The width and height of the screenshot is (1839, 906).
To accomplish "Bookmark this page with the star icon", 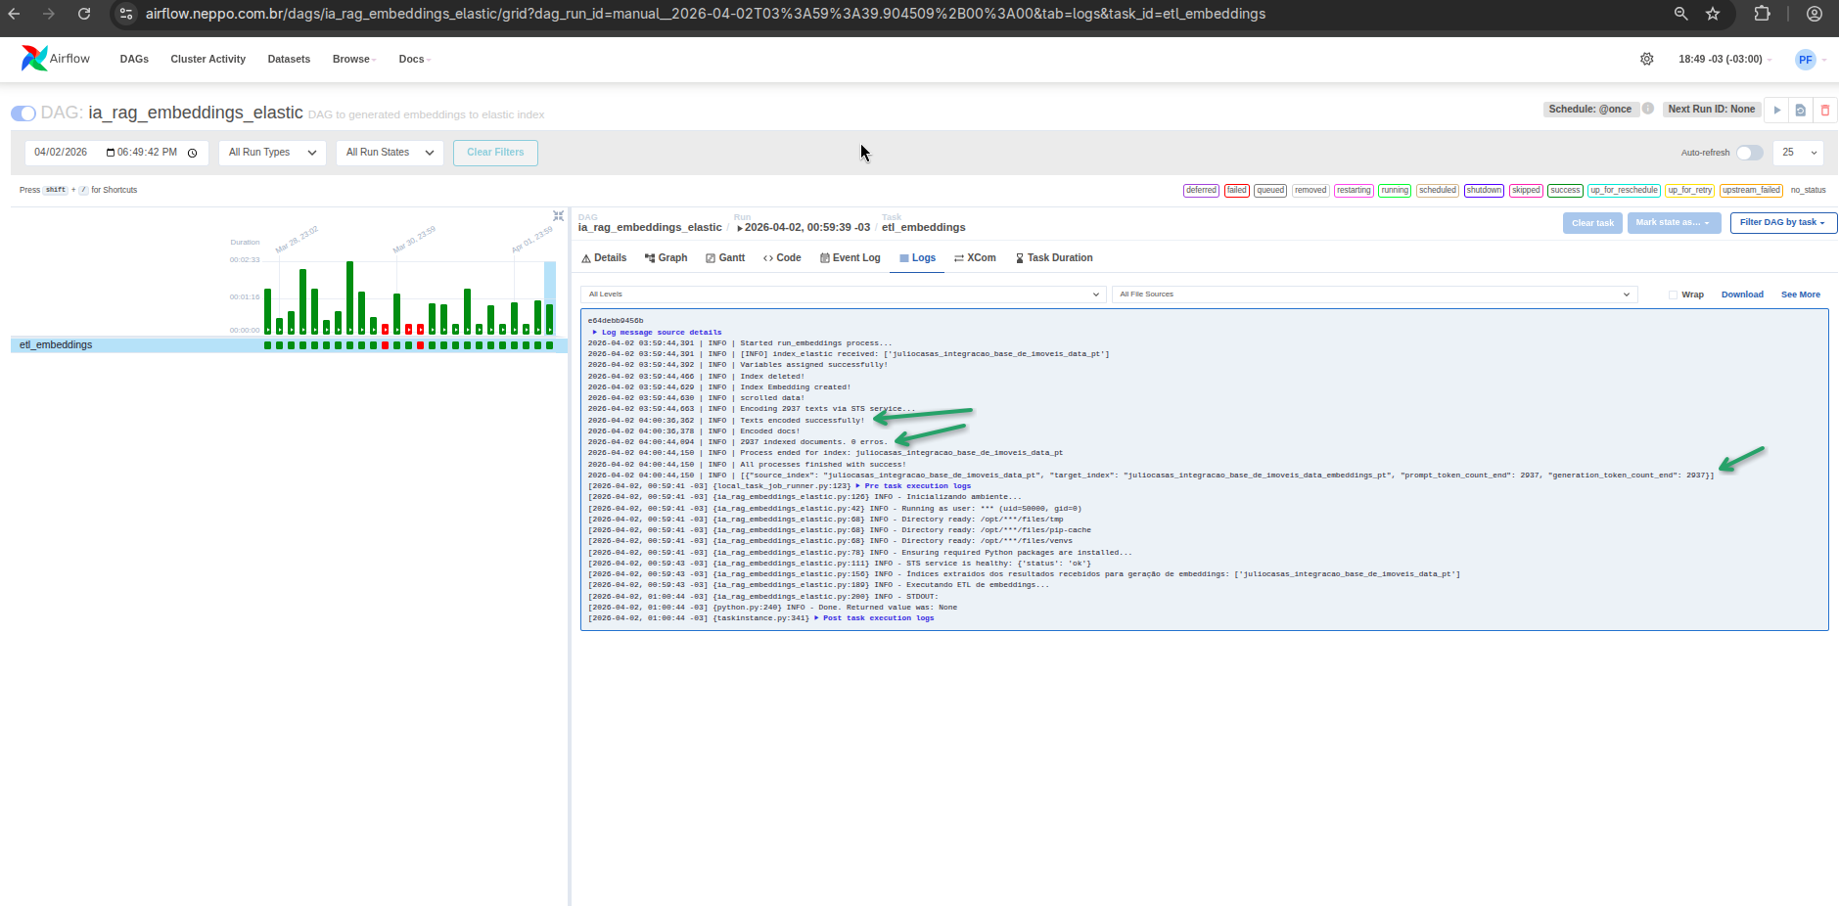I will pyautogui.click(x=1713, y=14).
